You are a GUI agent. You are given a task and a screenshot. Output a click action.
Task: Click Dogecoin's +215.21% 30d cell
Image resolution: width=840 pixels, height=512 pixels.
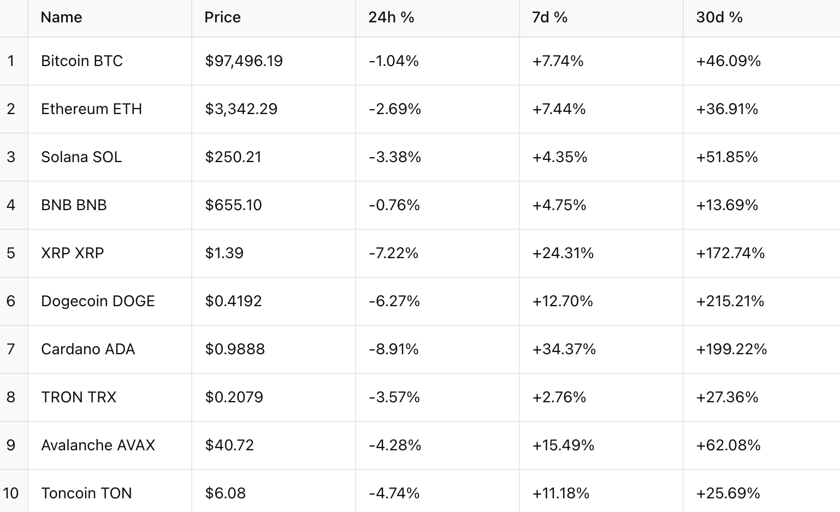(730, 301)
